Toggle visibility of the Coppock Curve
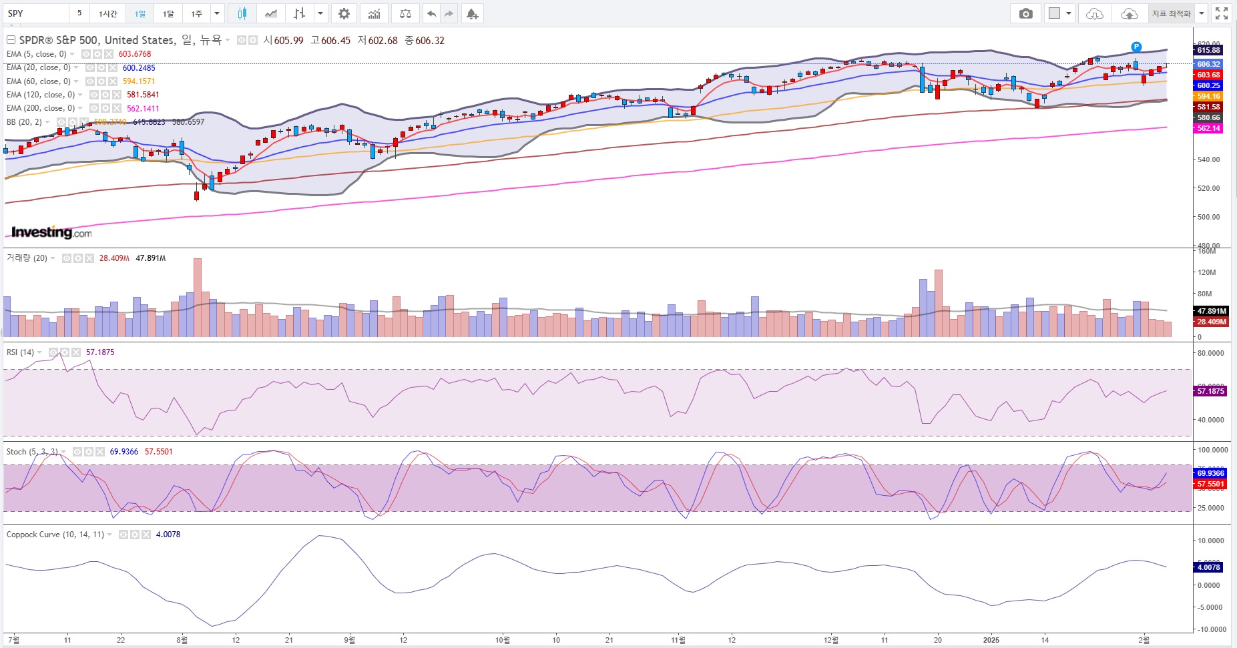Image resolution: width=1237 pixels, height=648 pixels. coord(123,535)
